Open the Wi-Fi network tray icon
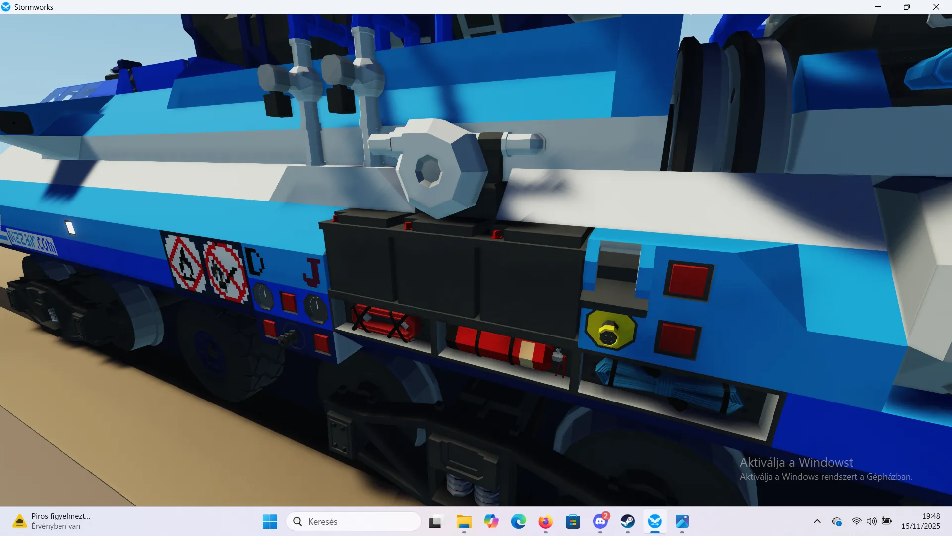 point(856,521)
